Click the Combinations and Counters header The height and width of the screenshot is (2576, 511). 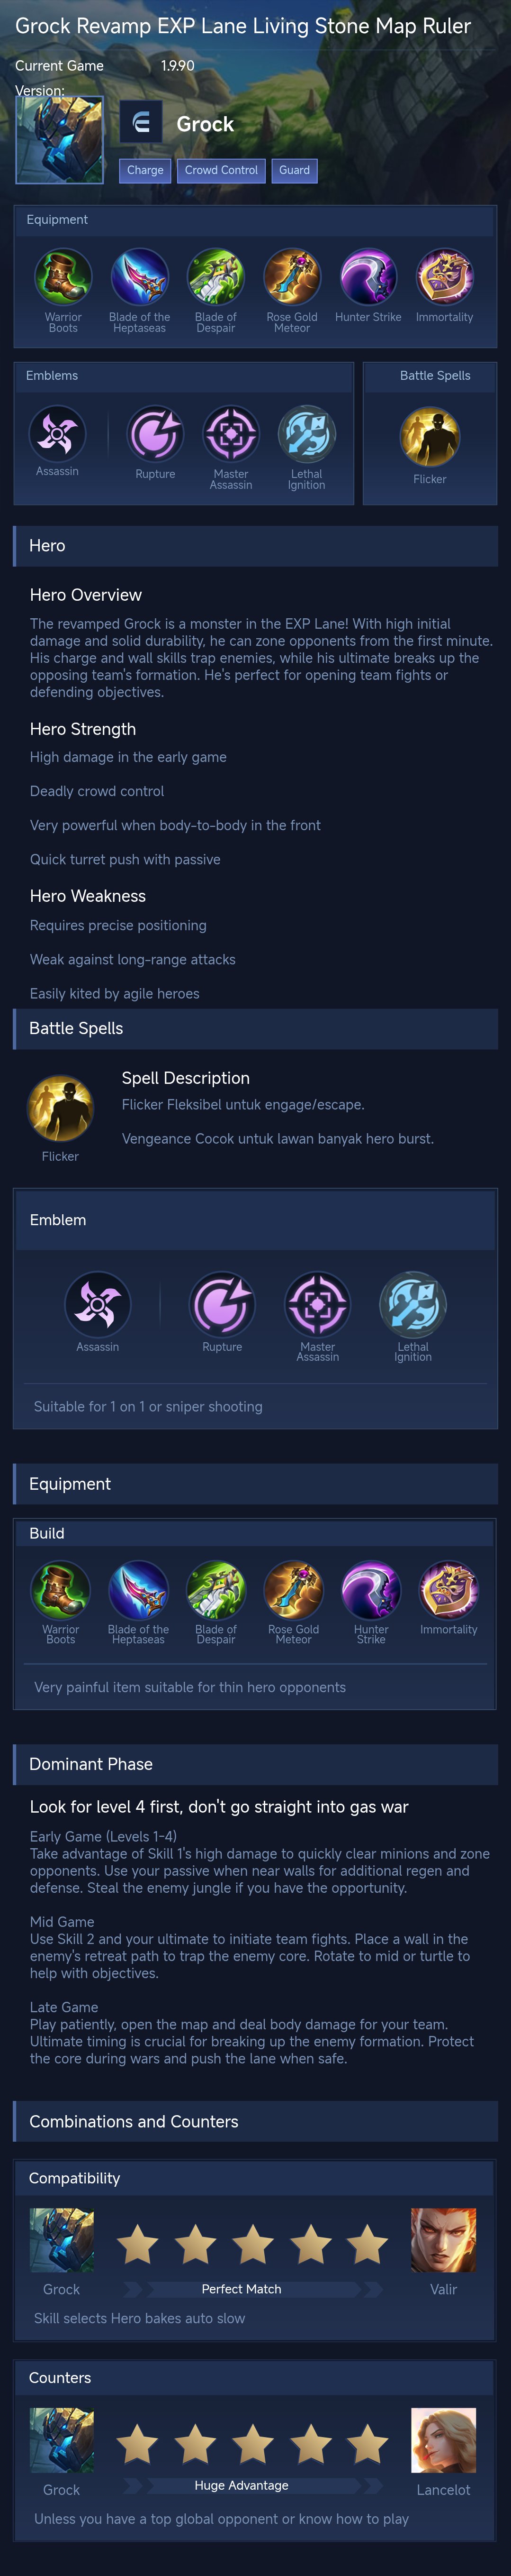tap(256, 2121)
